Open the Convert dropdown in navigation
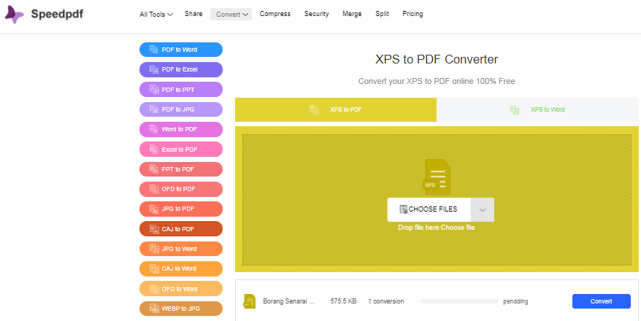Screen dimensions: 641x321 tap(231, 14)
